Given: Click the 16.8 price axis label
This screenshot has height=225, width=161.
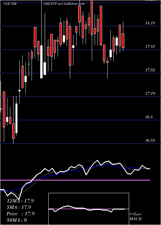Looking at the screenshot, I should 149,117.
